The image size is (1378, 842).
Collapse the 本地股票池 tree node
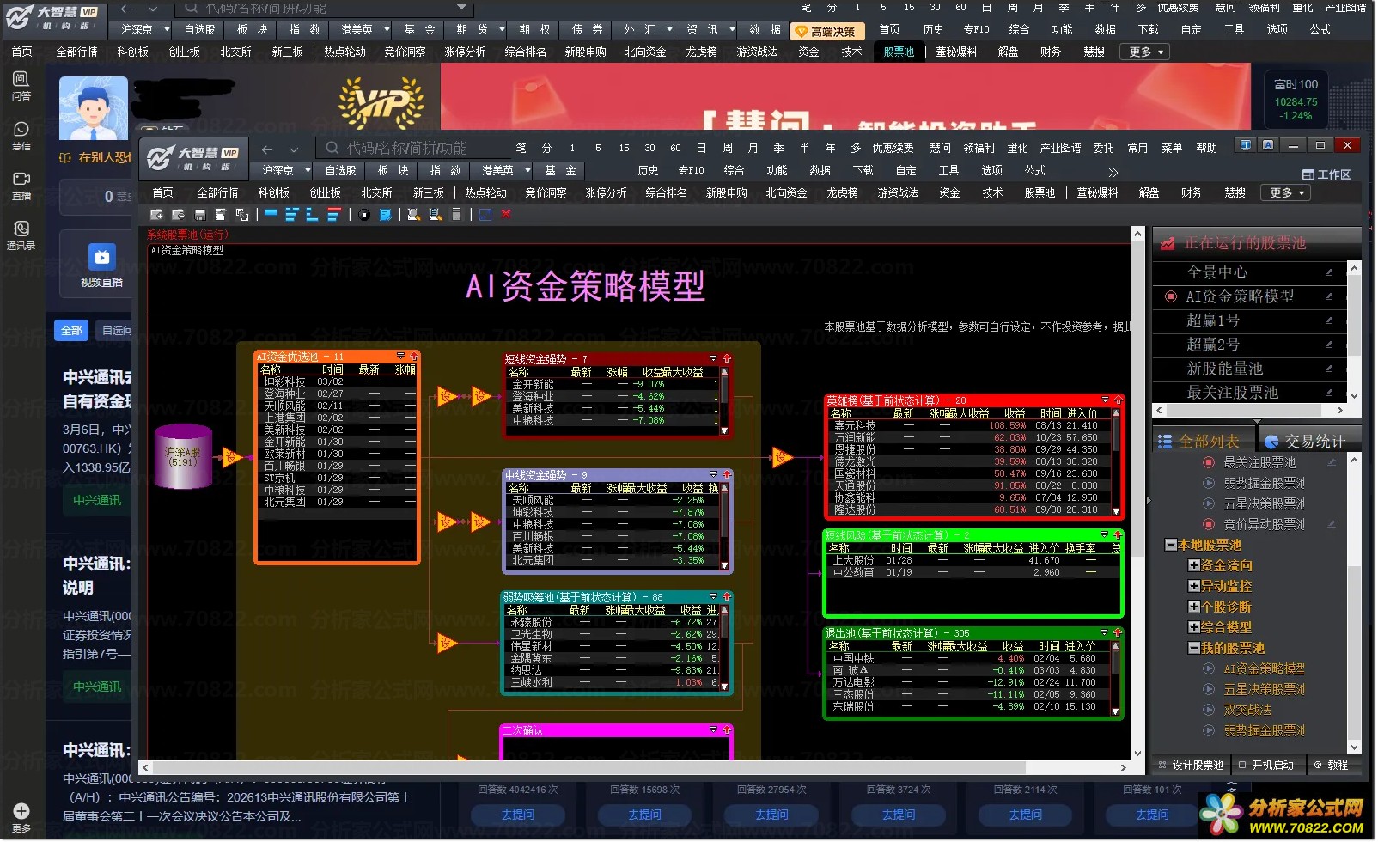[1170, 545]
